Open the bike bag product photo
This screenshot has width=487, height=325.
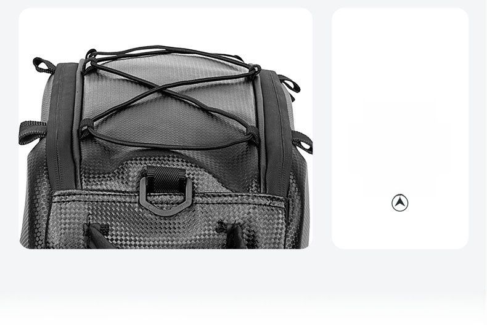166,129
